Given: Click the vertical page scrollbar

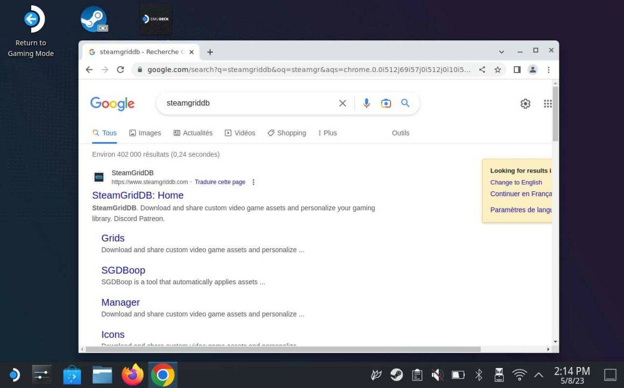Looking at the screenshot, I should pos(555,114).
